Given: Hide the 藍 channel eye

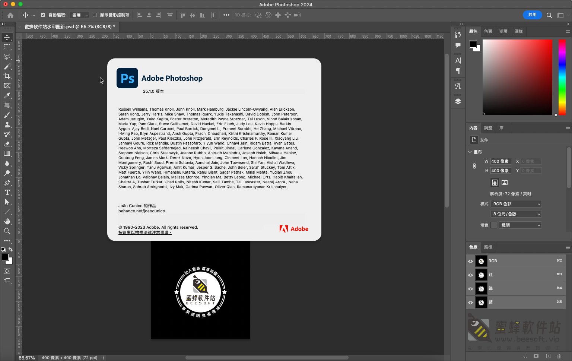Looking at the screenshot, I should [x=470, y=303].
